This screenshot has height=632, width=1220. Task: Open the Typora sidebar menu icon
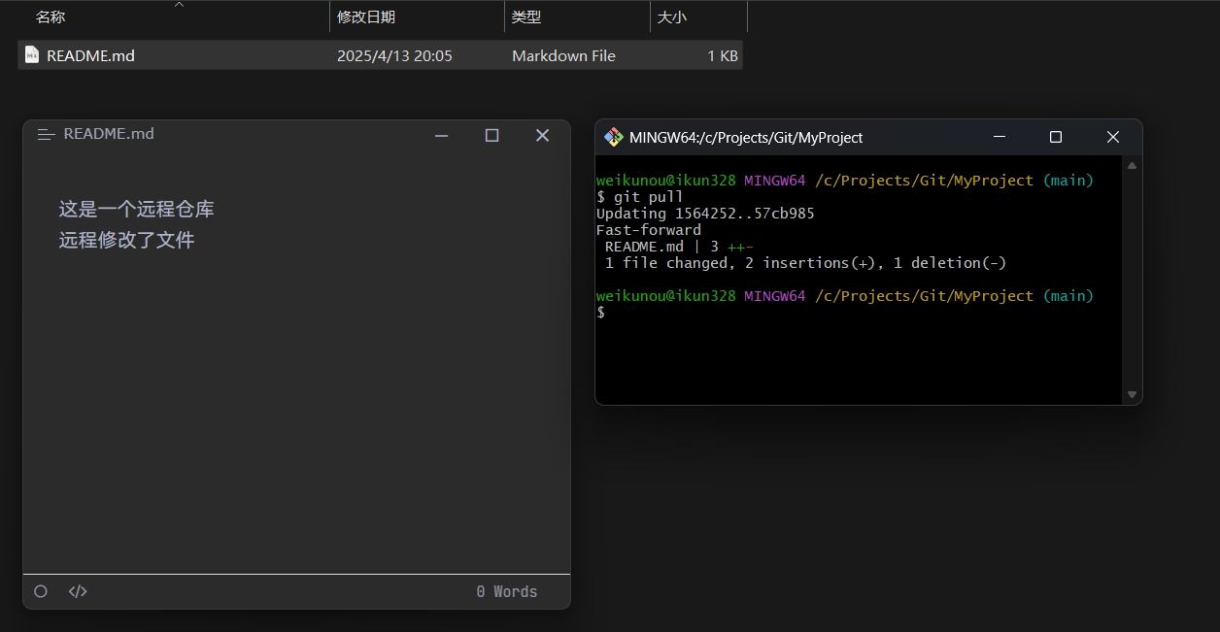[46, 134]
